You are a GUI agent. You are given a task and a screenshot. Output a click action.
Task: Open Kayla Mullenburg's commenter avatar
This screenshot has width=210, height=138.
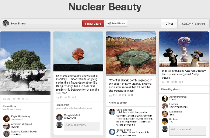point(6,118)
